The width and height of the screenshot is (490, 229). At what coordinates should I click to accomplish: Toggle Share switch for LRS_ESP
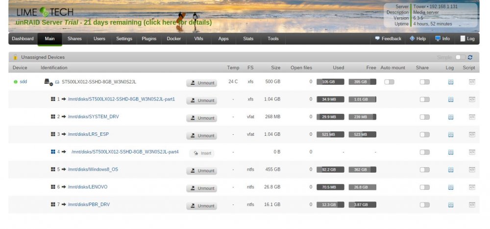(x=425, y=134)
